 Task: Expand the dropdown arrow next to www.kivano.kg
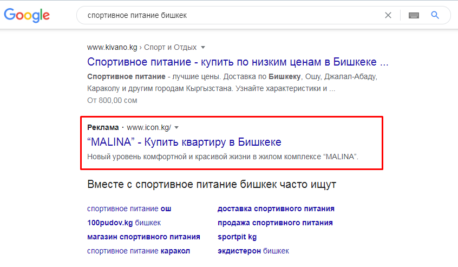203,47
